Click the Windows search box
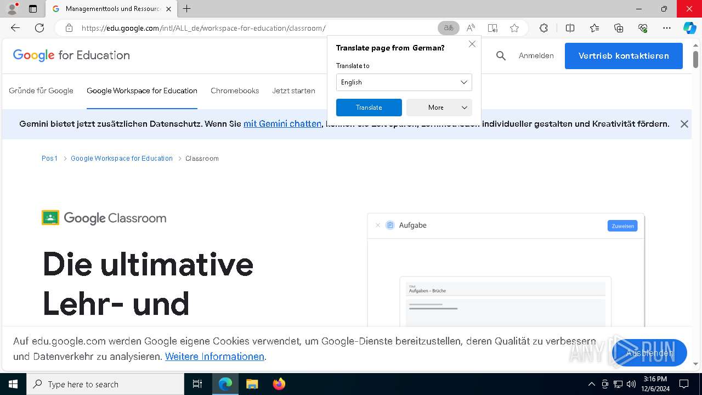Screen dimensions: 702x395 click(105, 384)
